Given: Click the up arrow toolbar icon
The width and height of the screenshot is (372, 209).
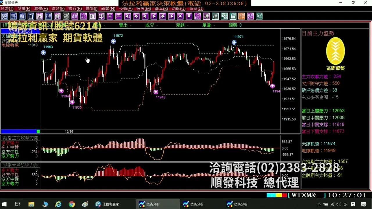Looking at the screenshot, I should coord(180,16).
